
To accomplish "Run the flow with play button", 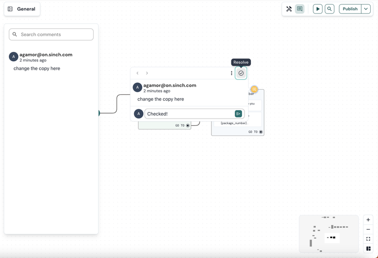I will [318, 9].
